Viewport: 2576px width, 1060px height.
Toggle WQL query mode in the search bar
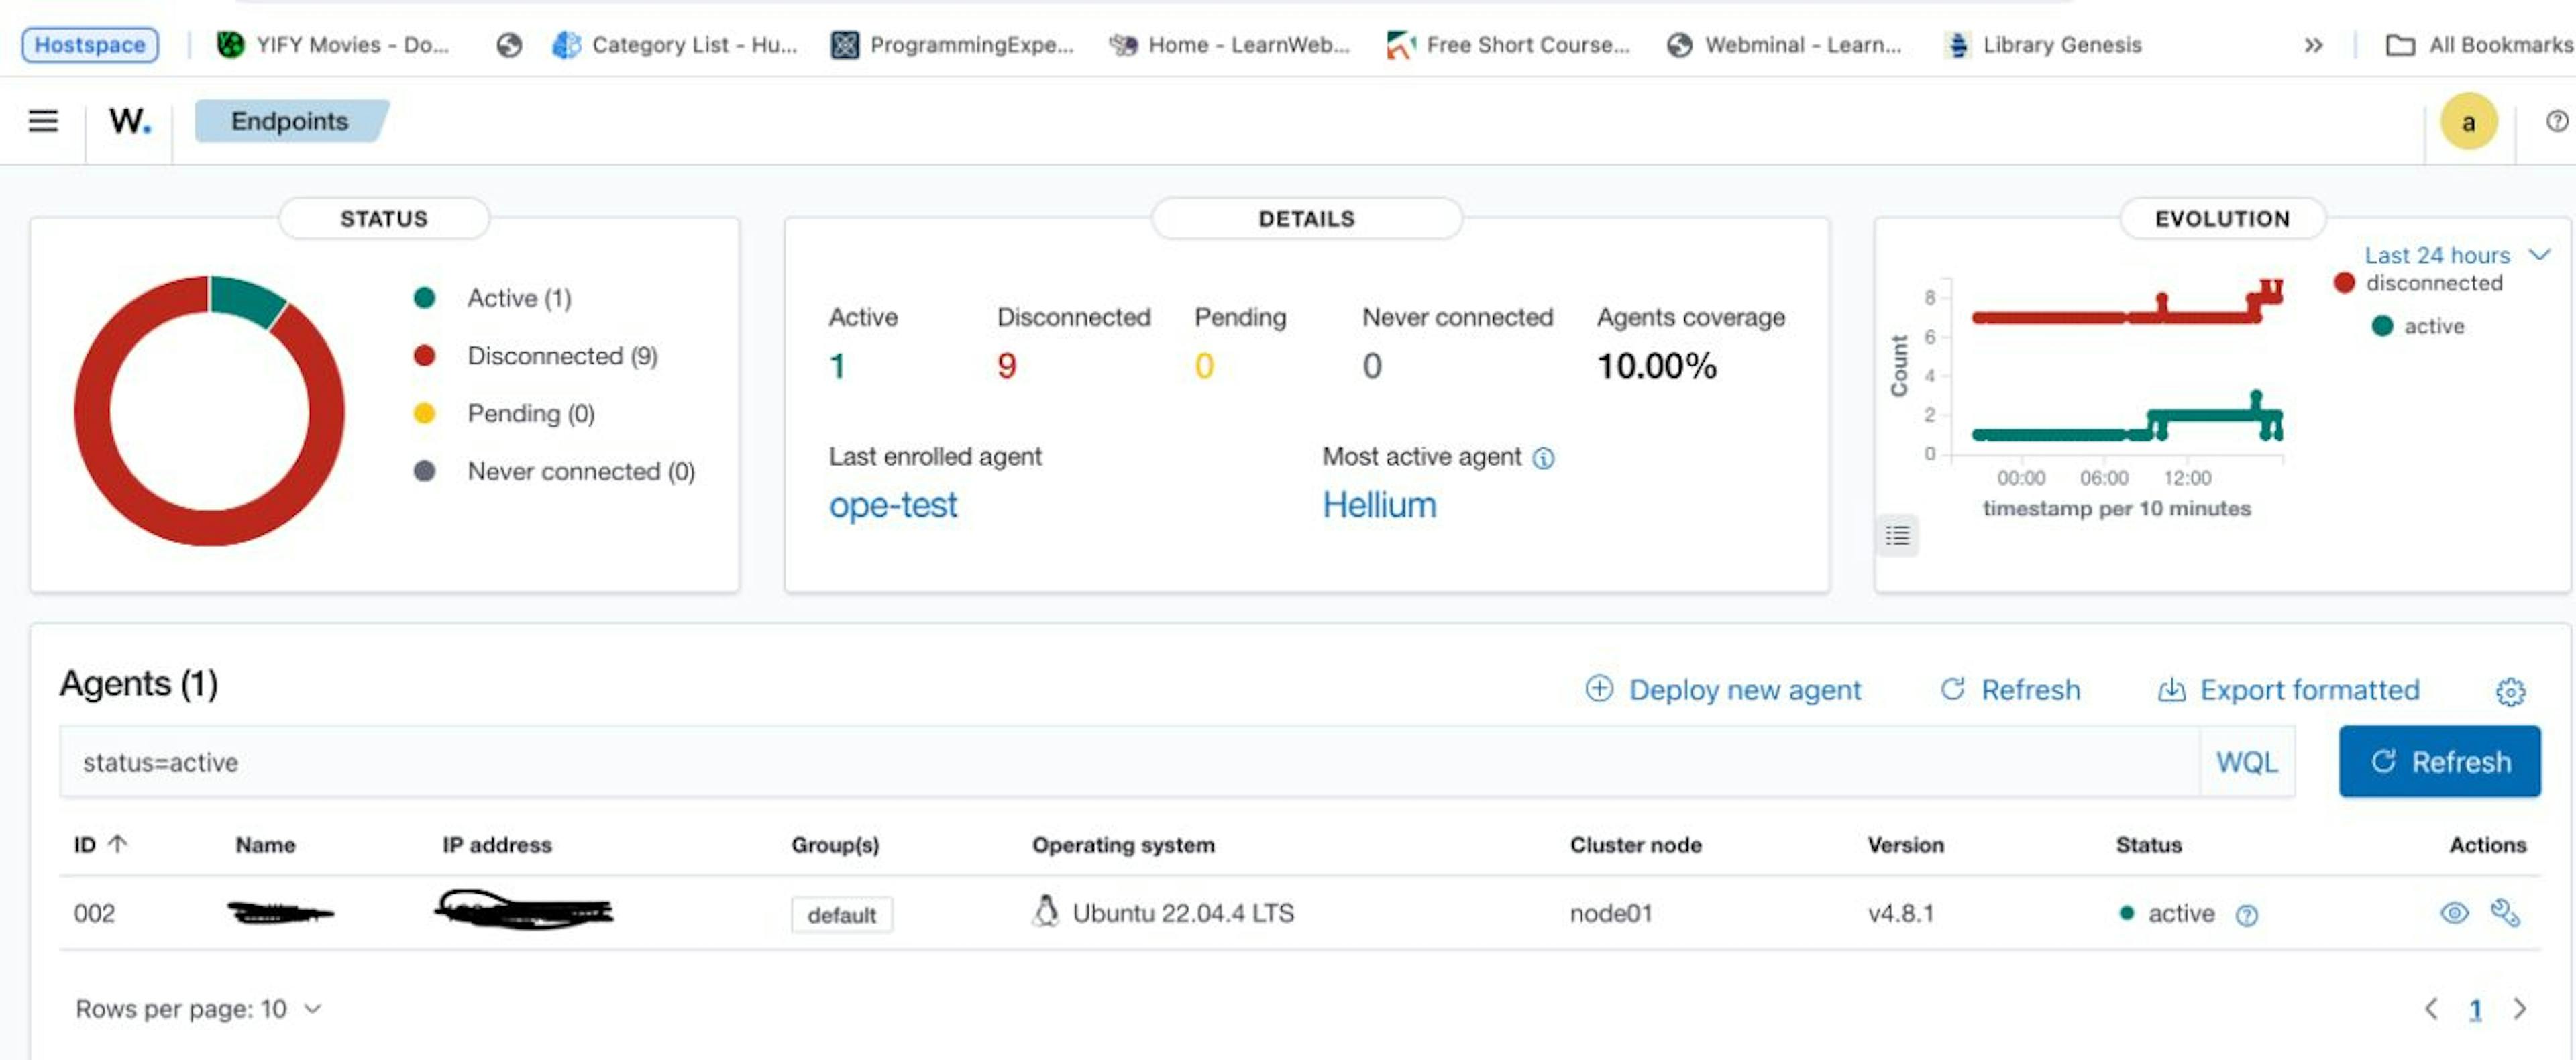[x=2246, y=762]
